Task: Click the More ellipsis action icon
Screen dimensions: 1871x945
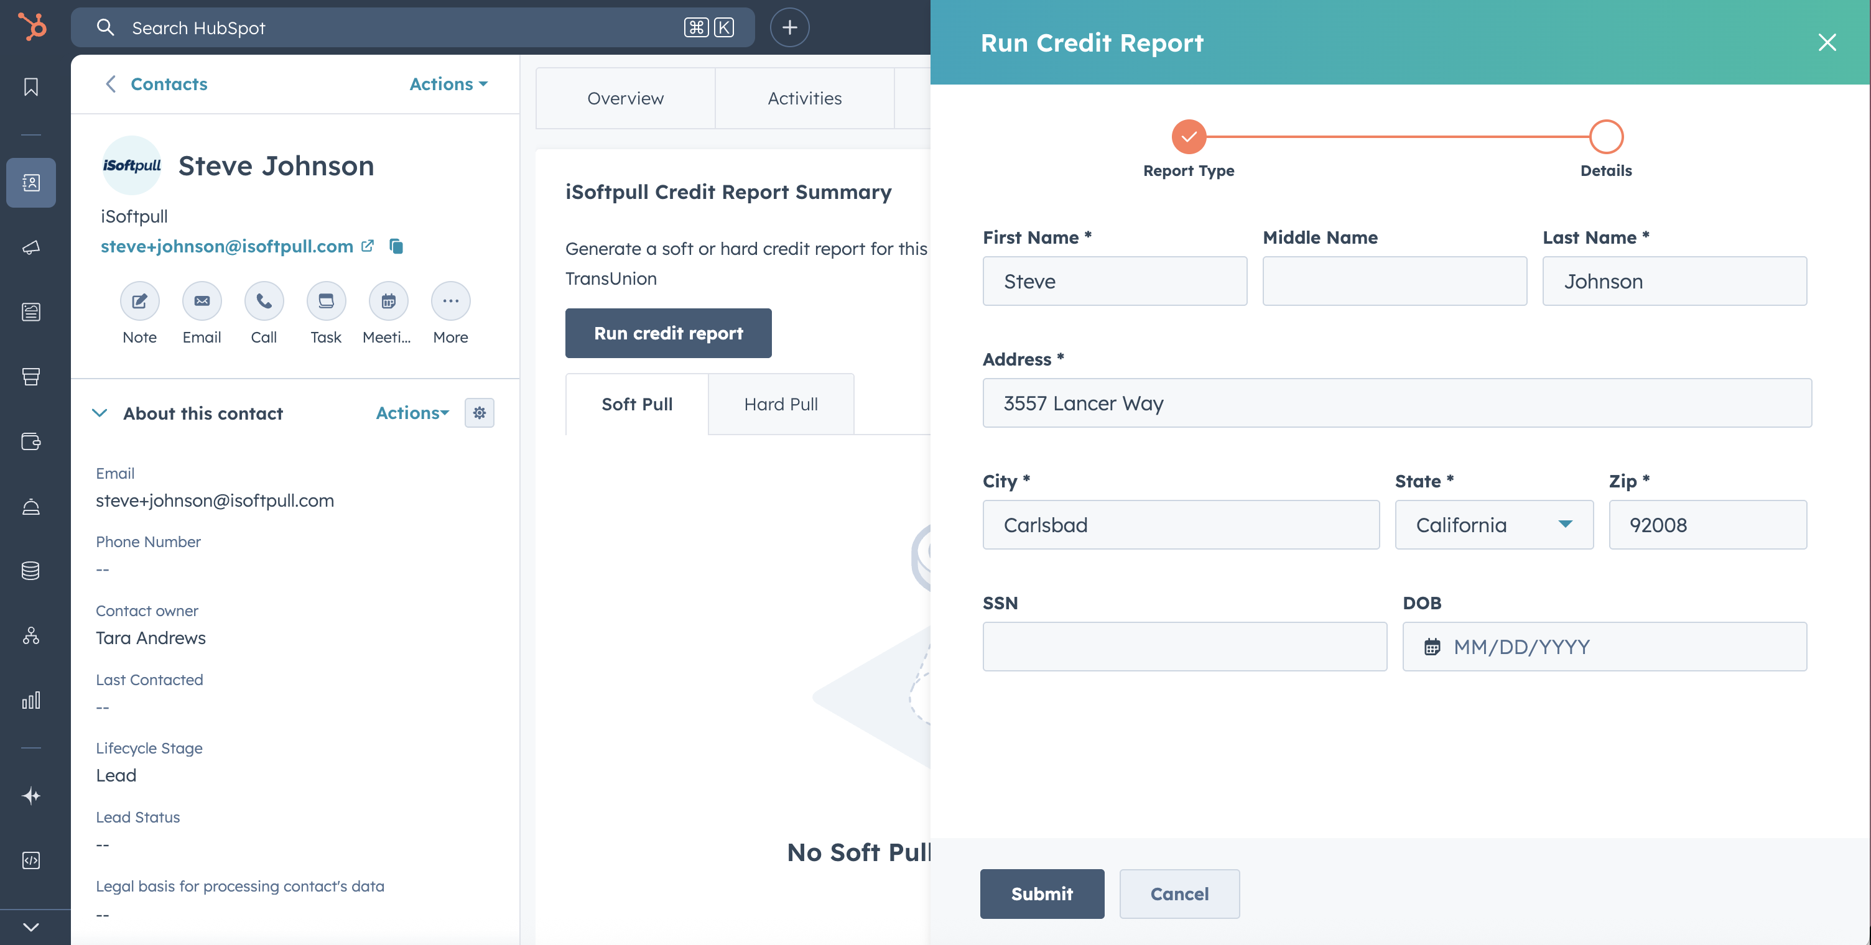Action: tap(450, 300)
